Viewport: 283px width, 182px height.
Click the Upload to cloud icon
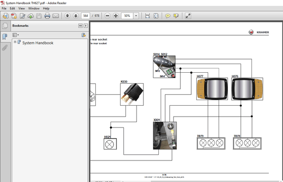[31, 16]
